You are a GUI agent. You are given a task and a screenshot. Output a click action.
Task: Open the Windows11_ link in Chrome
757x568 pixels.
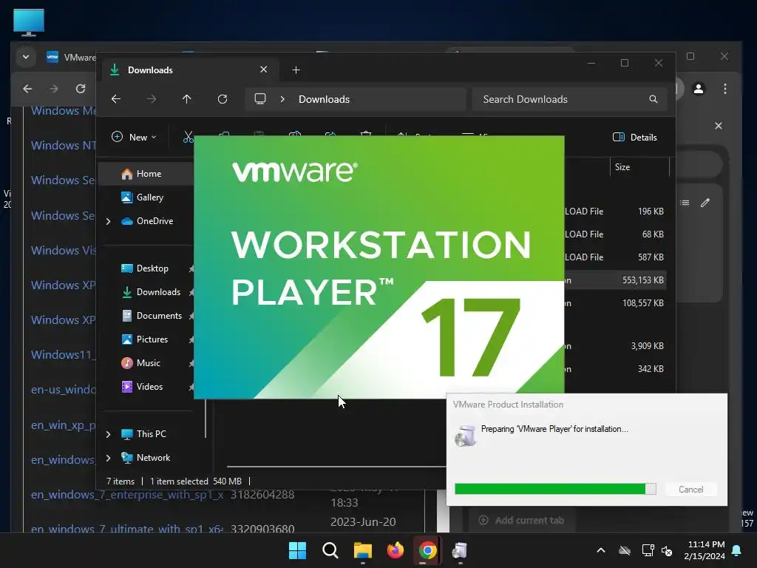pyautogui.click(x=64, y=354)
